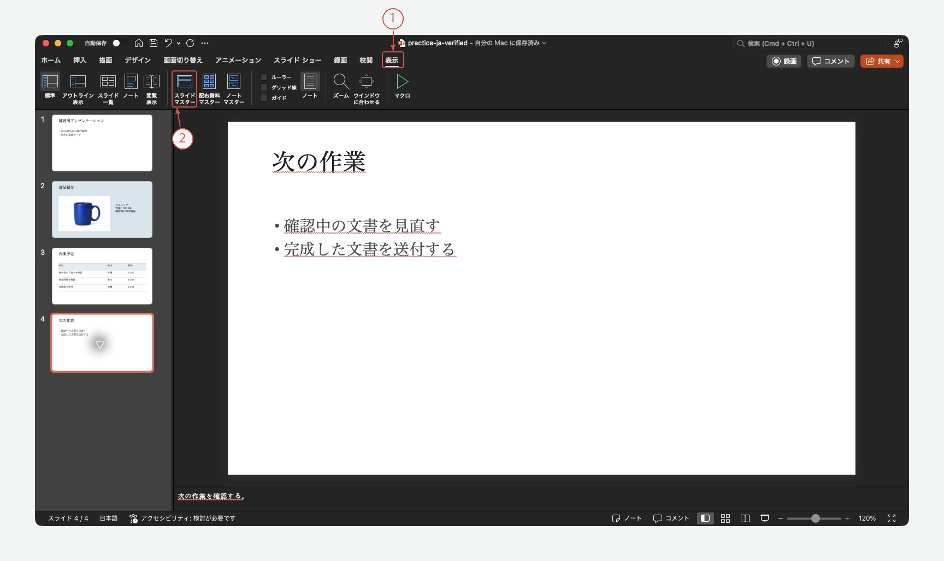Open accessibility checker in status bar
The image size is (944, 561).
[x=182, y=518]
